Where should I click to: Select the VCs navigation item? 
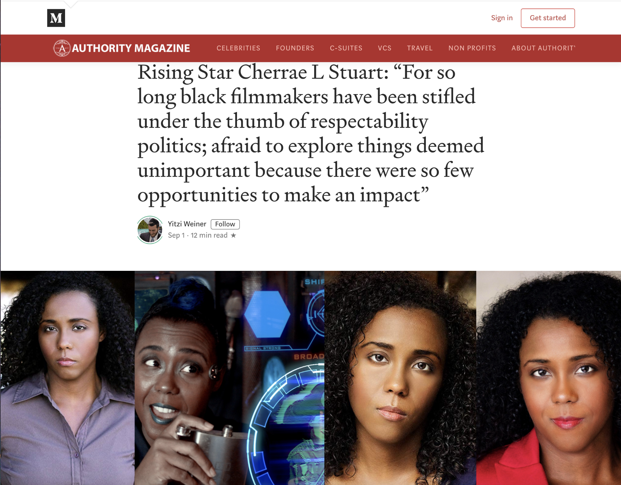385,48
